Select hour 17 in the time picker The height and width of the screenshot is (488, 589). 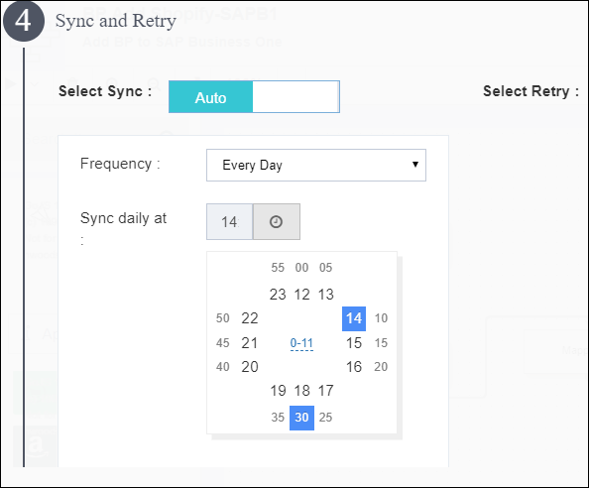click(325, 391)
